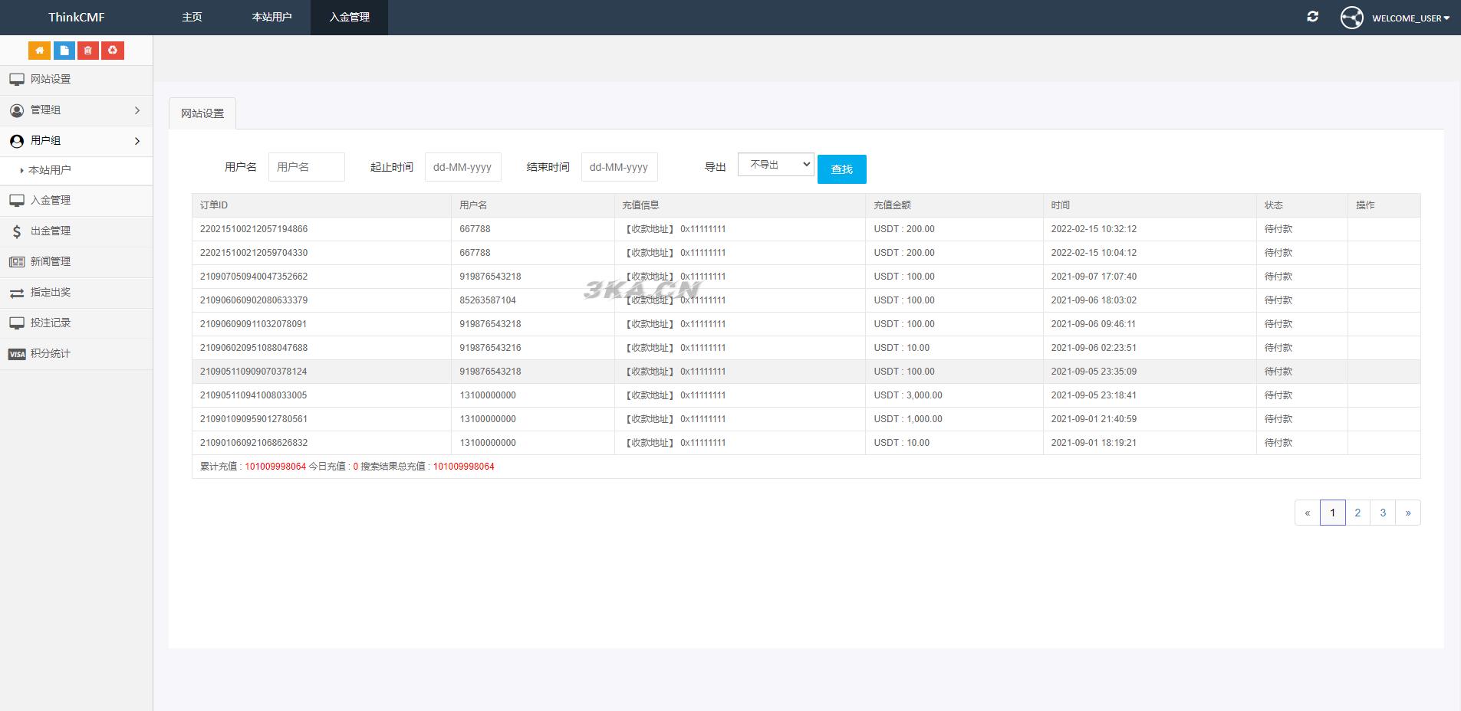Open 本站用户 submenu item in sidebar
This screenshot has width=1461, height=711.
[x=76, y=170]
